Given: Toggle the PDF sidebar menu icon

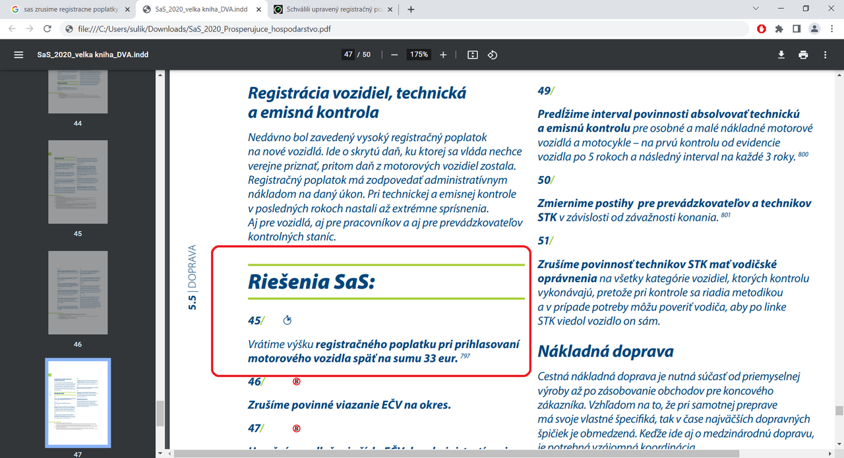Looking at the screenshot, I should click(x=18, y=55).
